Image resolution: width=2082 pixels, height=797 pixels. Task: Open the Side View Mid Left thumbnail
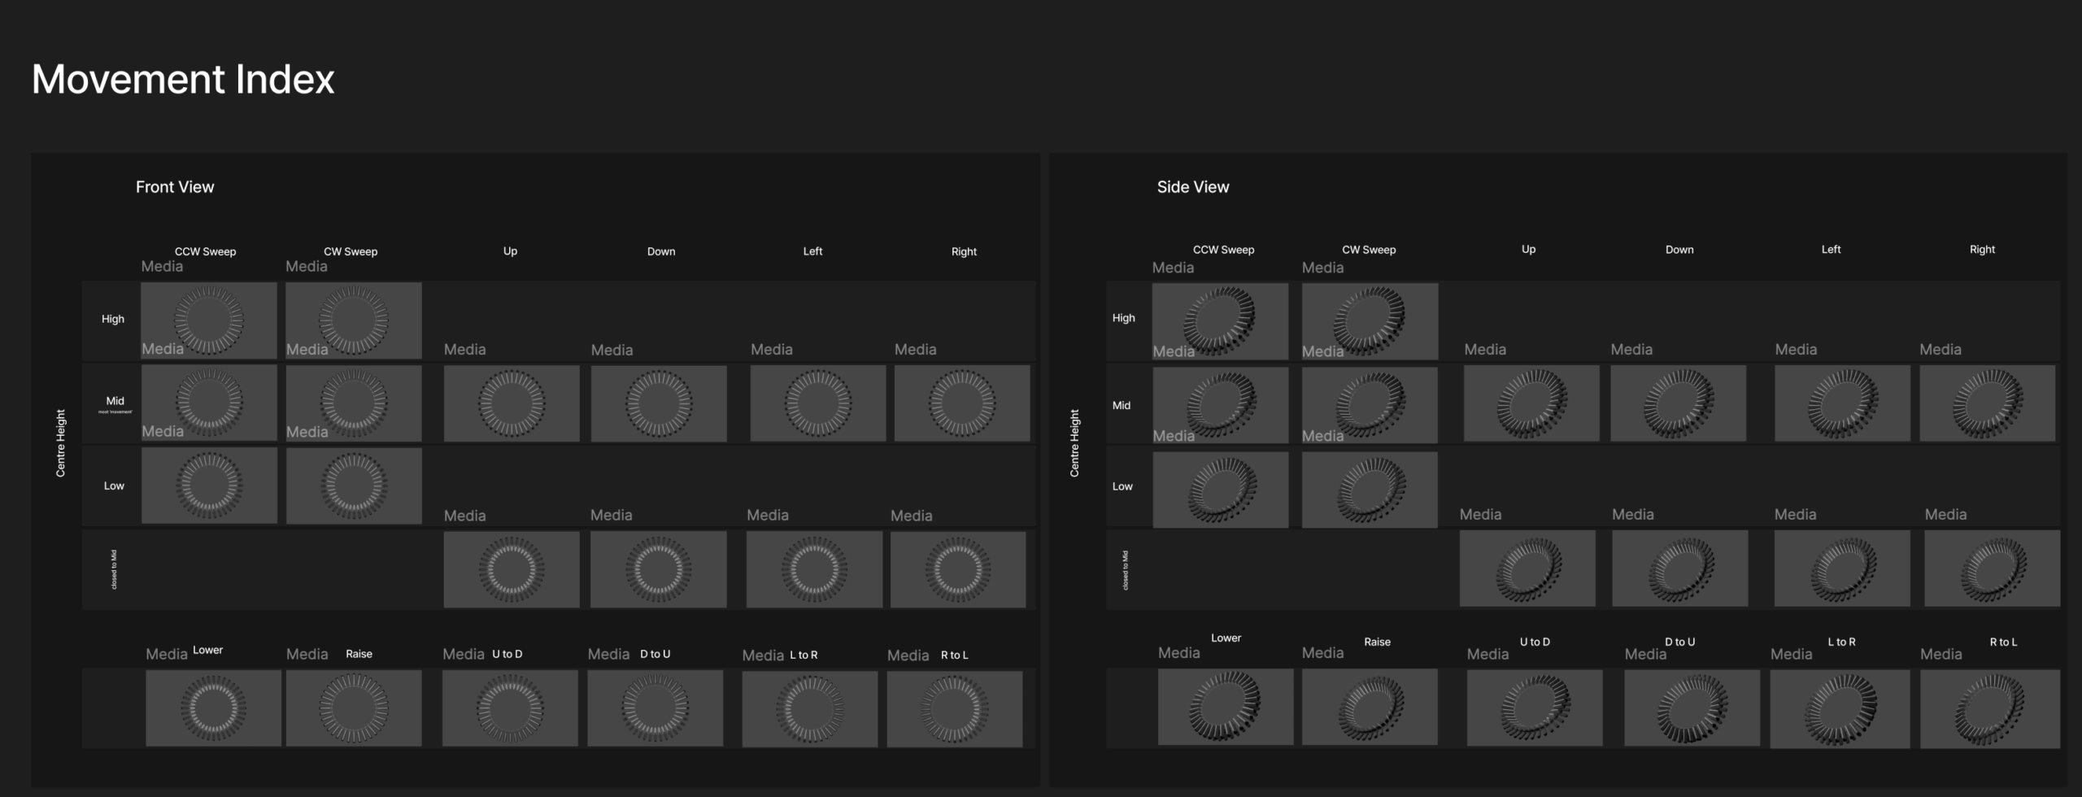click(1841, 403)
